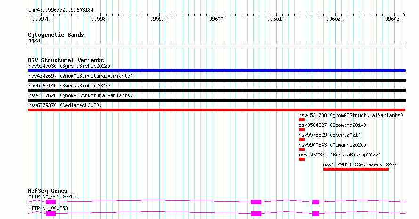Click the first exon of MTTP|NM_000253

coord(50,214)
